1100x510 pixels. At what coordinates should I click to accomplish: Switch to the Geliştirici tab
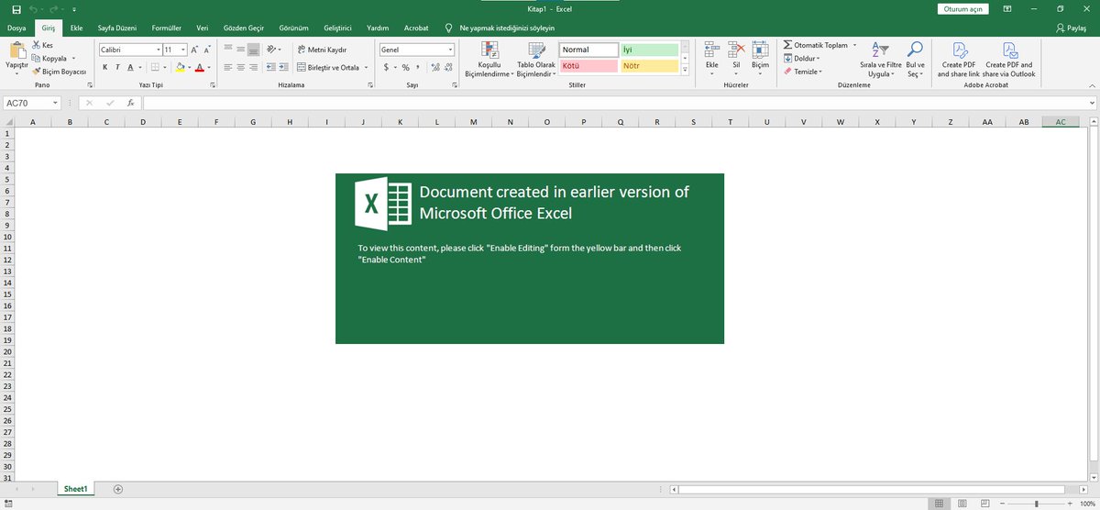[x=337, y=28]
